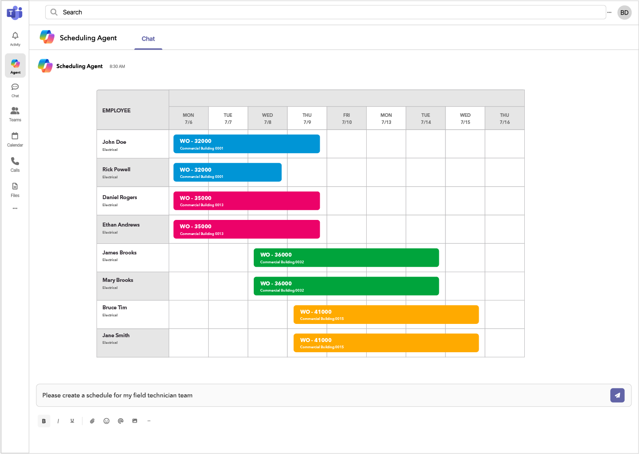Select employee Jane Smith
This screenshot has height=454, width=639.
(x=133, y=343)
